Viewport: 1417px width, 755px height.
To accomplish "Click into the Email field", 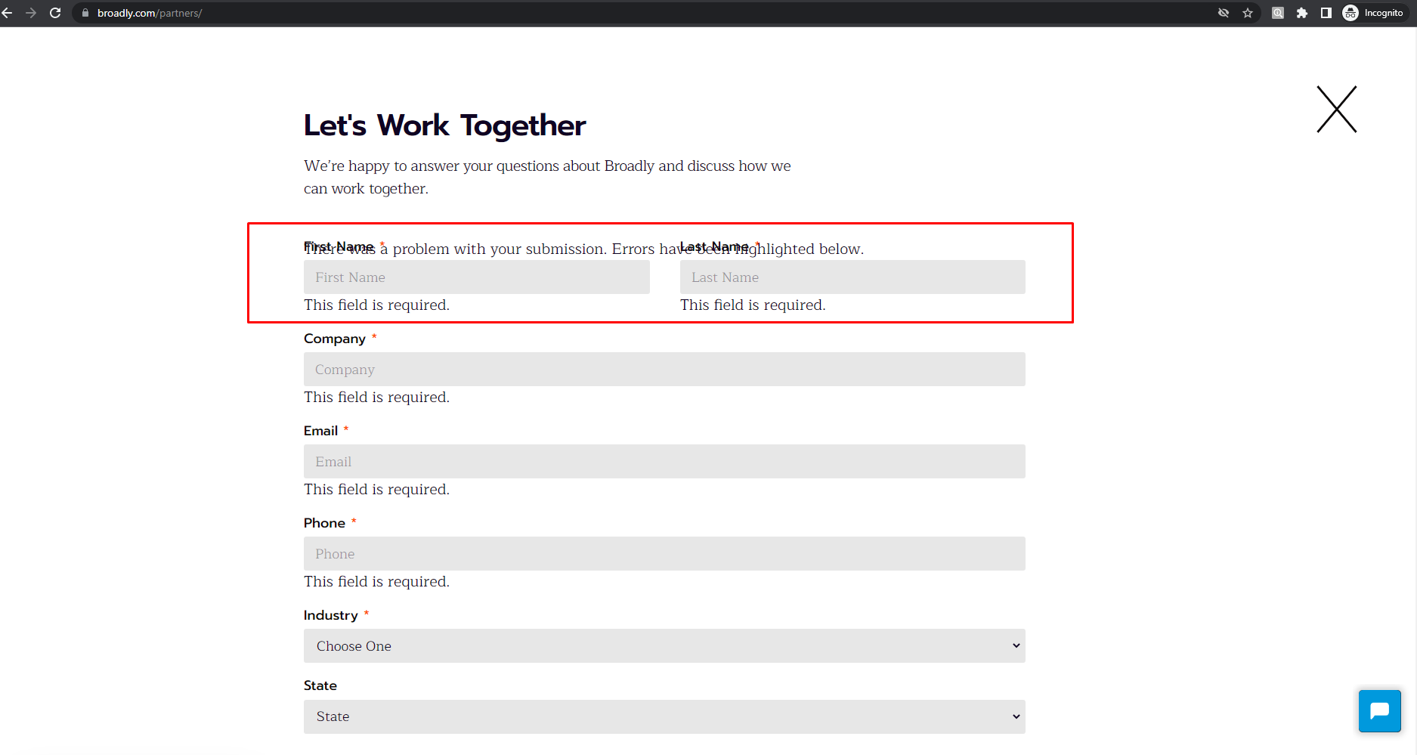I will pos(664,462).
